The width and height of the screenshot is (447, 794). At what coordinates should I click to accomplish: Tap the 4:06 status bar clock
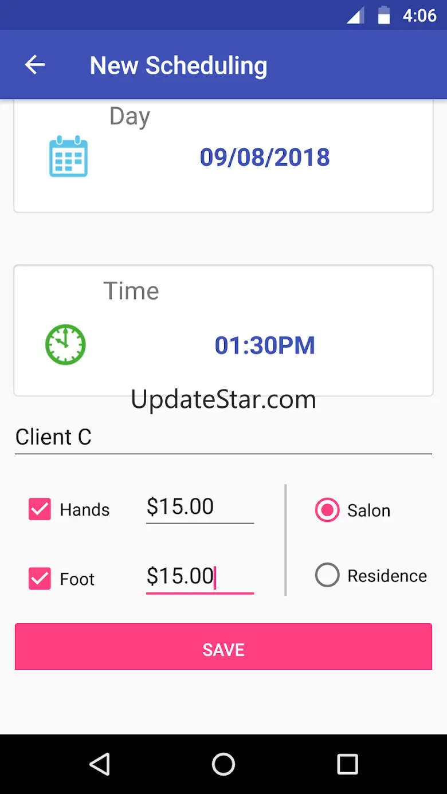(419, 15)
